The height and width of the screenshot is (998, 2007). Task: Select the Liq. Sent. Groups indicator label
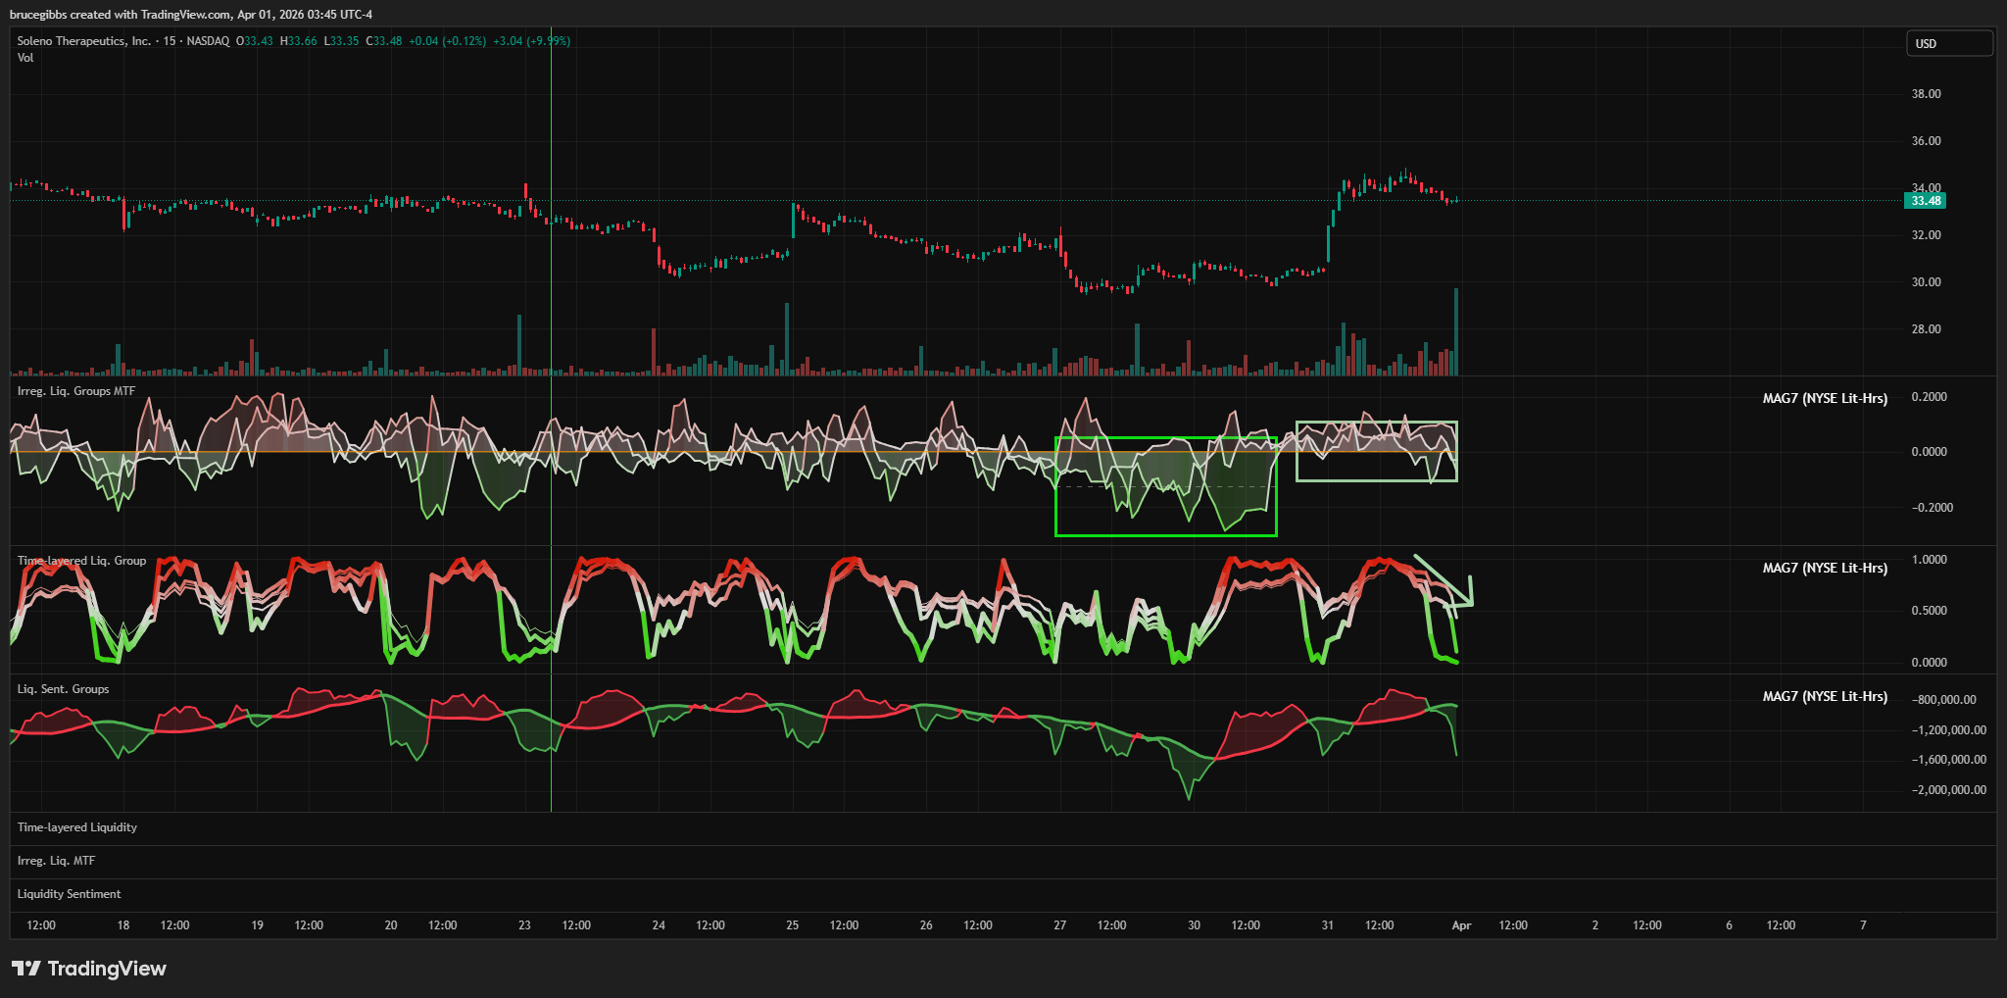coord(64,689)
